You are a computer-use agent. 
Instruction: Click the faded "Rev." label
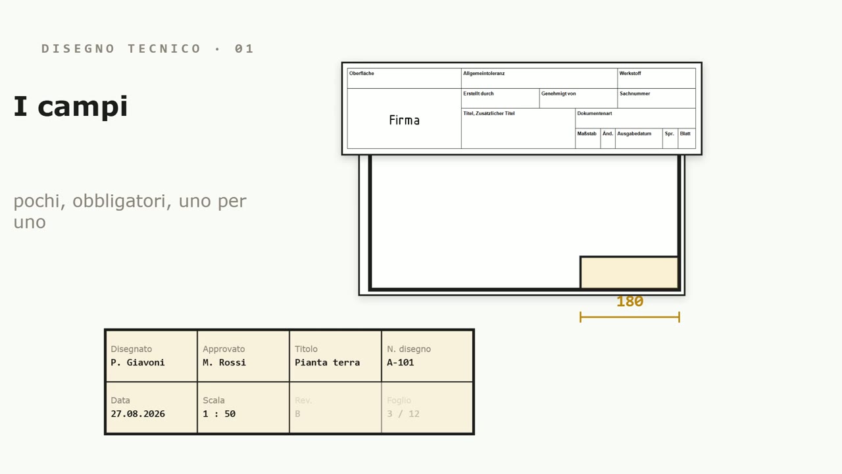click(303, 400)
